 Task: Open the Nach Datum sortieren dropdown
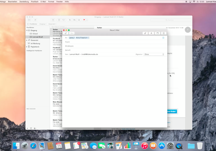click(59, 27)
